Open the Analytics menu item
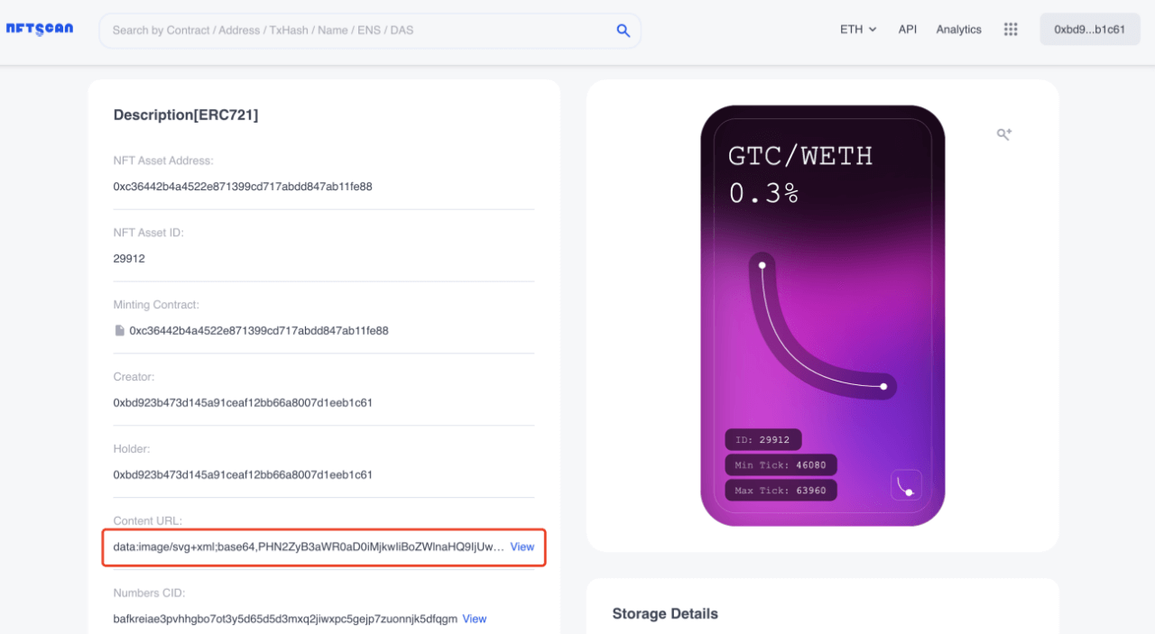Screen dimensions: 1155x634 (958, 29)
